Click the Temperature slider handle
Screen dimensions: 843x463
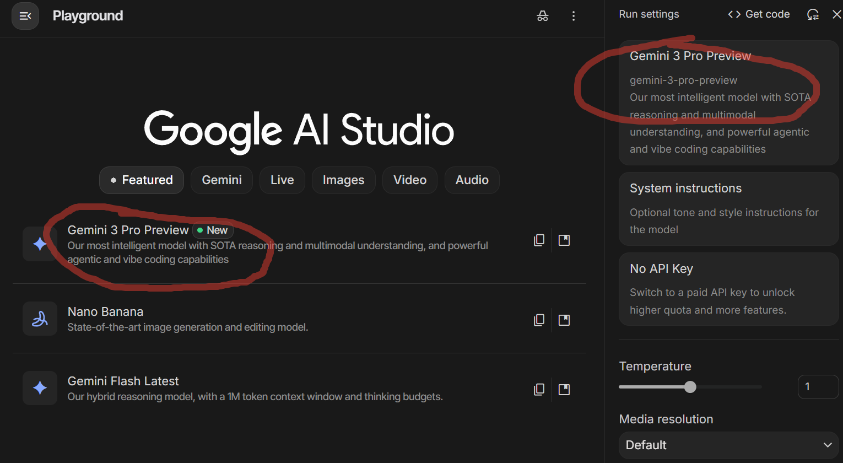coord(690,387)
